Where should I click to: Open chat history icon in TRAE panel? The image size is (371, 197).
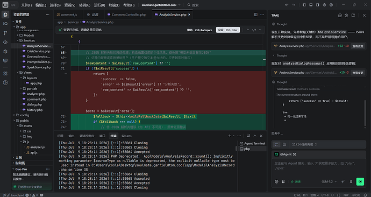(x=346, y=15)
